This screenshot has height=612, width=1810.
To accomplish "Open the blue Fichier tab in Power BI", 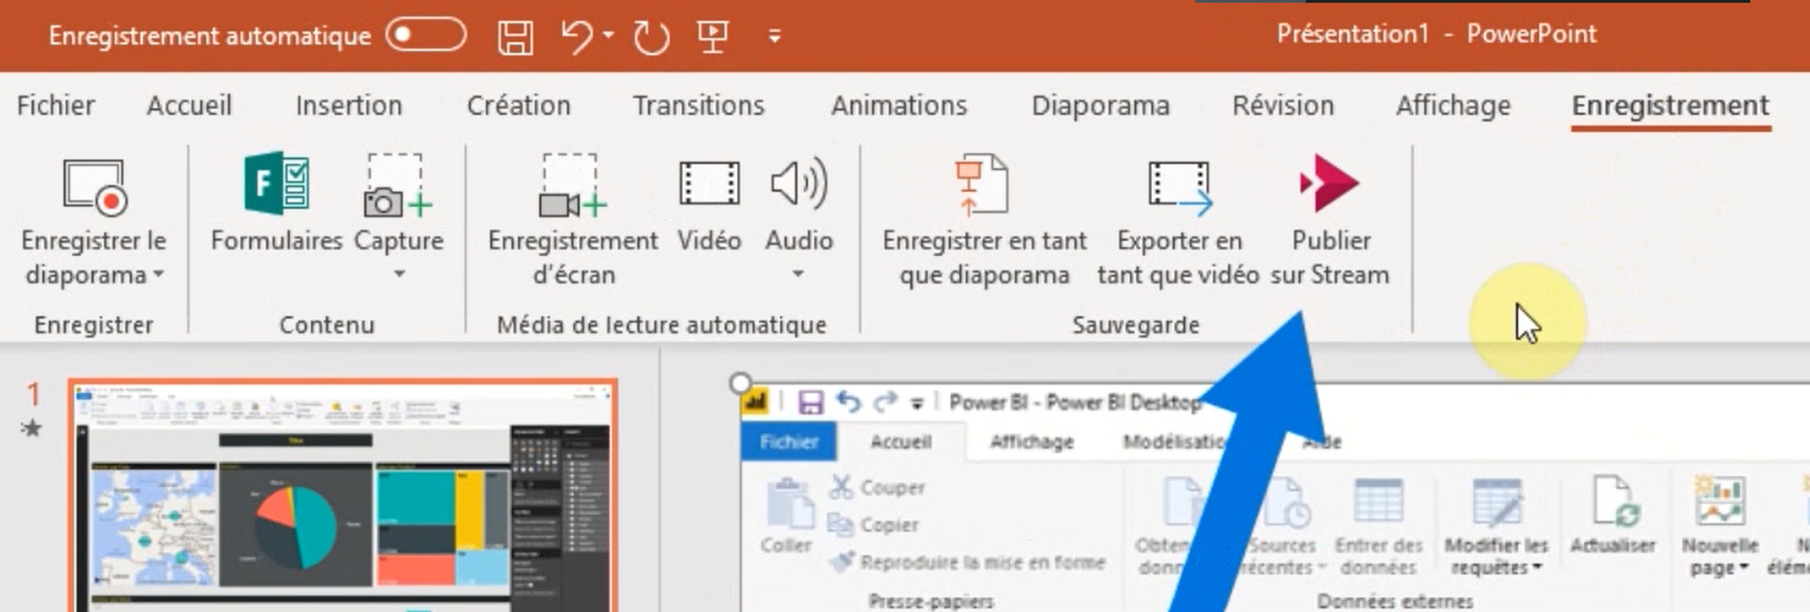I will pos(790,443).
